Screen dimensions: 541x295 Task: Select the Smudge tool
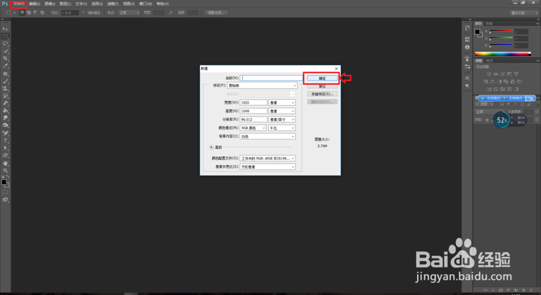point(5,118)
